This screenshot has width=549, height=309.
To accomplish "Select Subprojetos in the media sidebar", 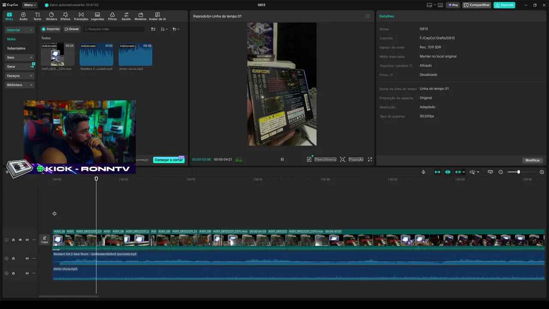I will tap(16, 48).
